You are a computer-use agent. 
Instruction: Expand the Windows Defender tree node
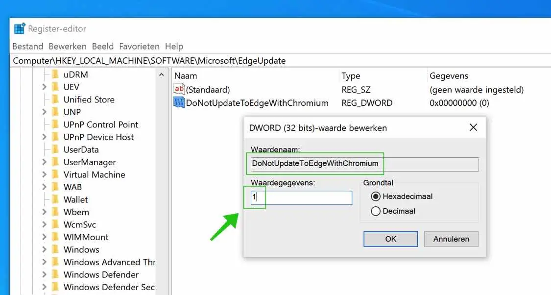coord(44,274)
